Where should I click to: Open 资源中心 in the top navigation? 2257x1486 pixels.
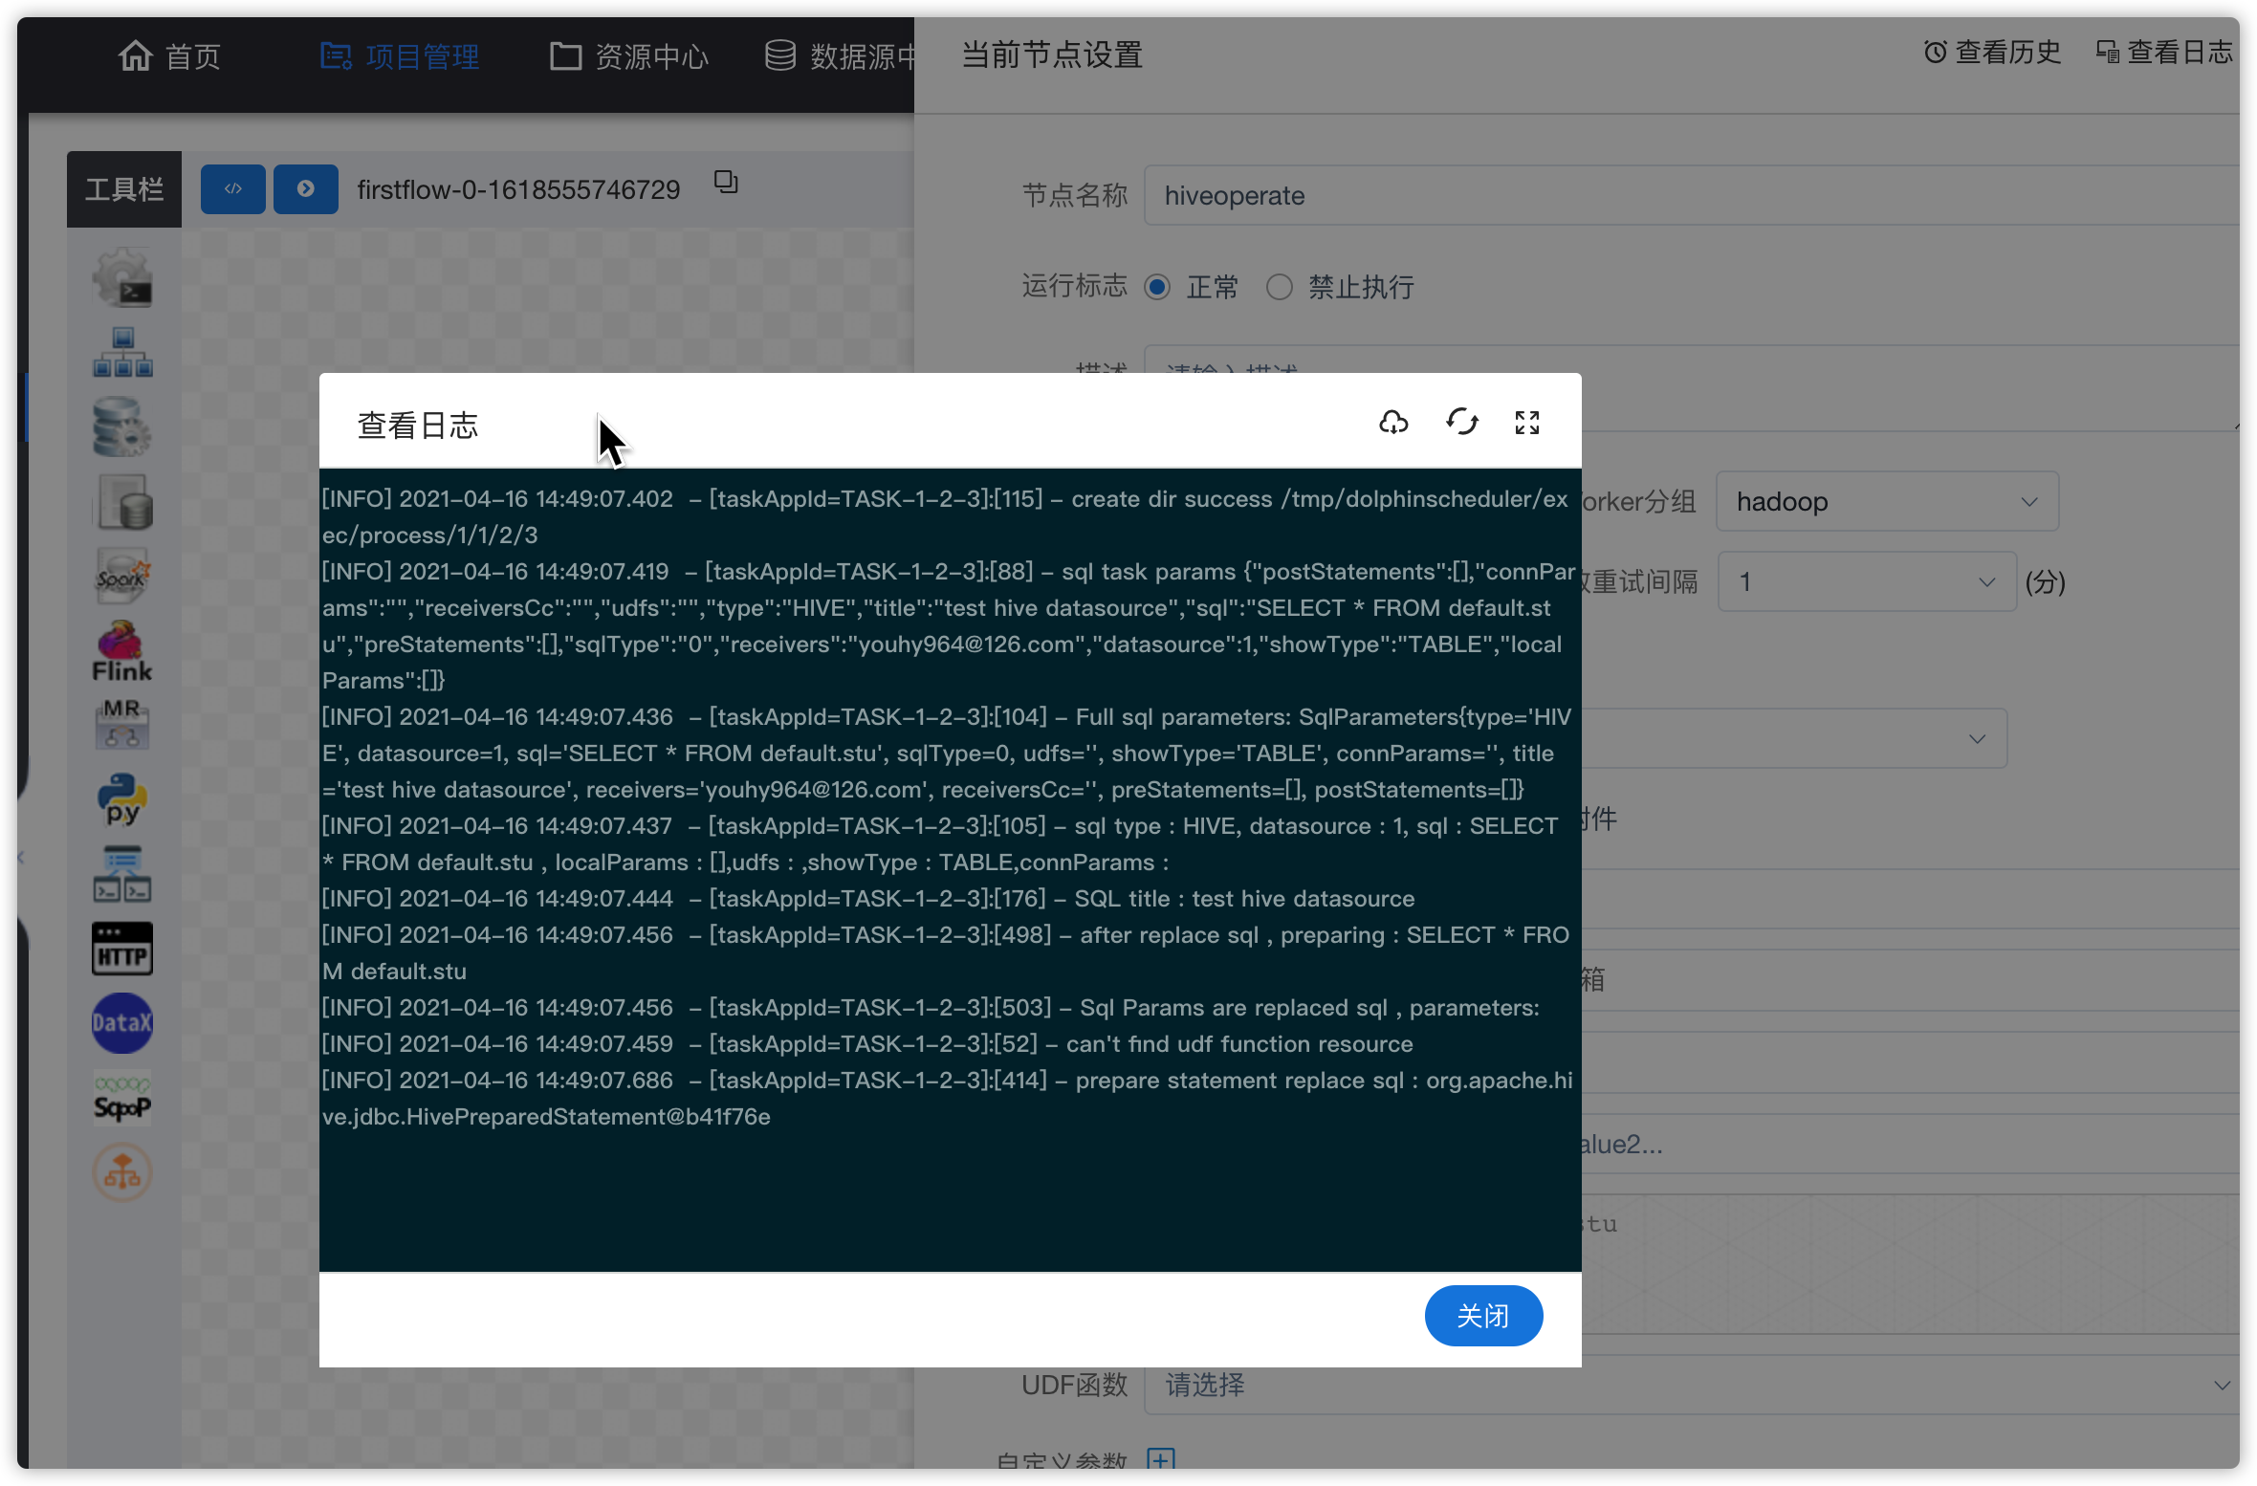629,56
